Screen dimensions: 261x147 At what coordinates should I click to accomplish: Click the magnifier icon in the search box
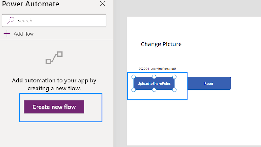11,21
